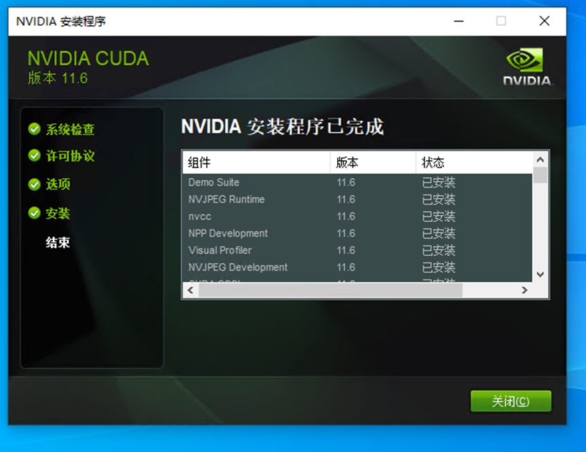Click the 状态 column header
Viewport: 586px width, 452px height.
(474, 162)
